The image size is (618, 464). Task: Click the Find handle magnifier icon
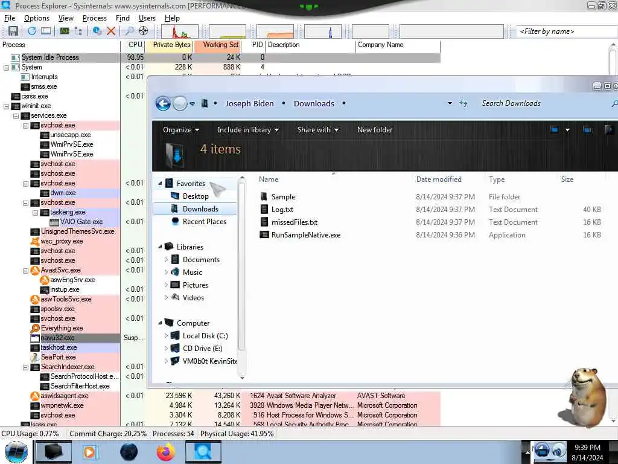point(129,31)
